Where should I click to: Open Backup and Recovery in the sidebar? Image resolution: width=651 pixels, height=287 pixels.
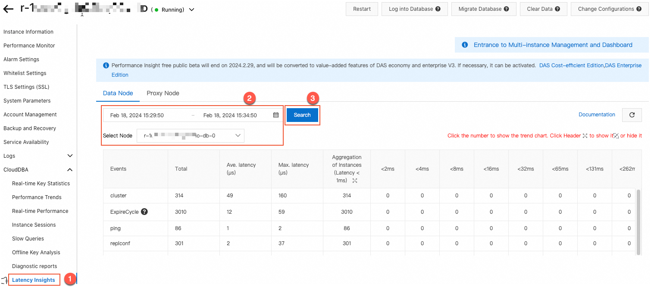click(30, 128)
